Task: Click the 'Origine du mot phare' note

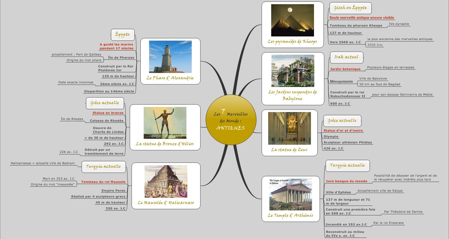Action: click(x=84, y=60)
